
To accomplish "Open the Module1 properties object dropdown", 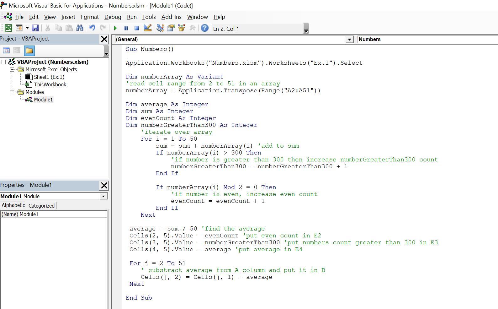I will click(103, 196).
